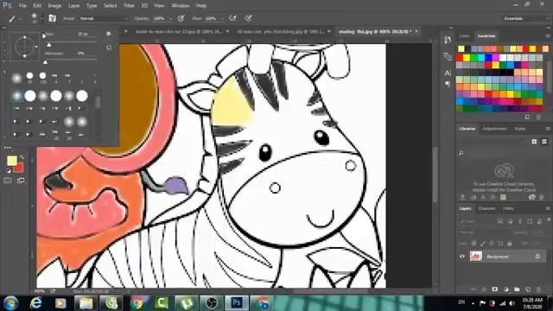This screenshot has width=553, height=311.
Task: Create new layer icon at Layers panel bottom
Action: (528, 289)
